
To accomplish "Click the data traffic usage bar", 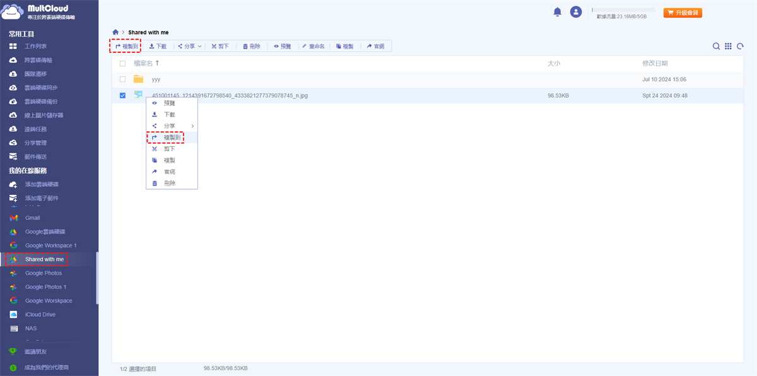I will (x=623, y=10).
